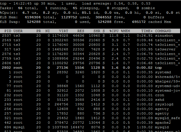
Task: Select the sinusbot process row
Action: click(90, 36)
